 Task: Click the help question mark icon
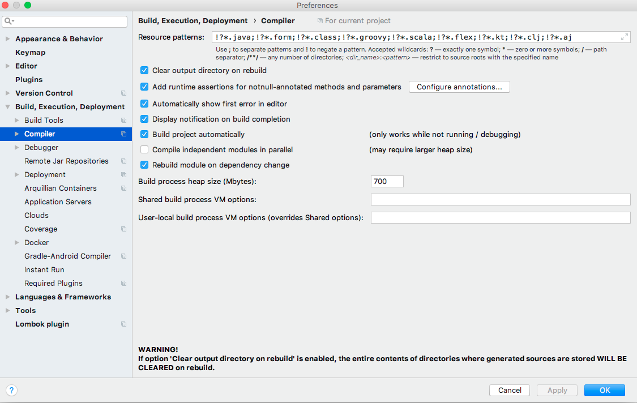pos(11,391)
